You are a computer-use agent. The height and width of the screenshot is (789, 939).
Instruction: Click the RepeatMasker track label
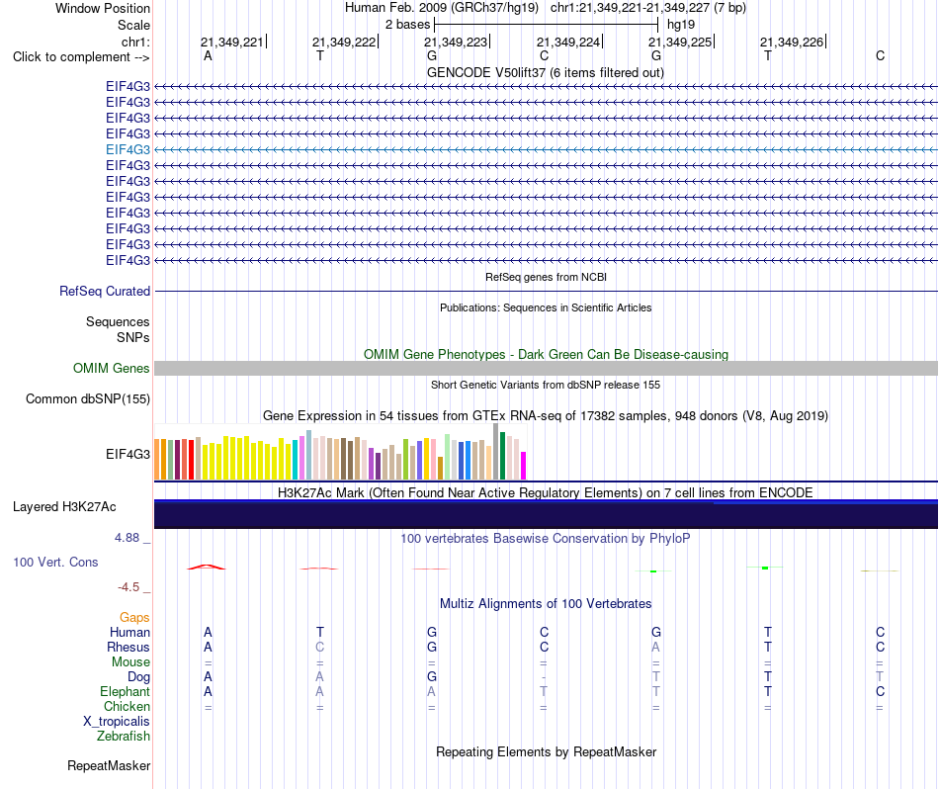coord(109,765)
